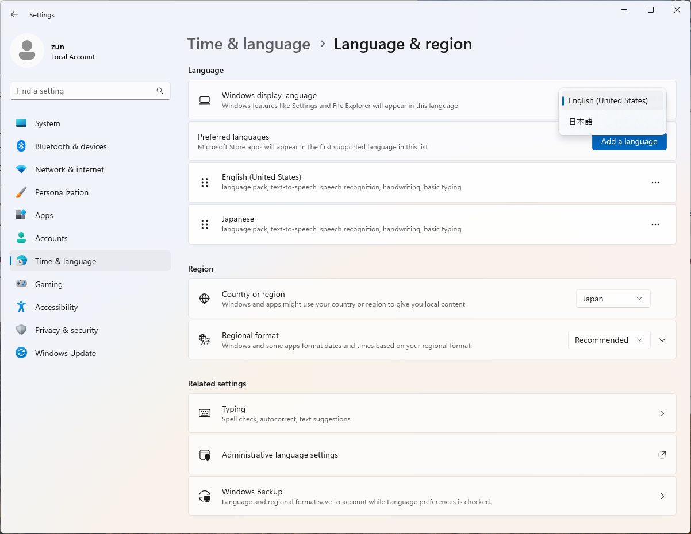Click the Windows Backup icon
Screen dimensions: 691x534
pos(205,496)
